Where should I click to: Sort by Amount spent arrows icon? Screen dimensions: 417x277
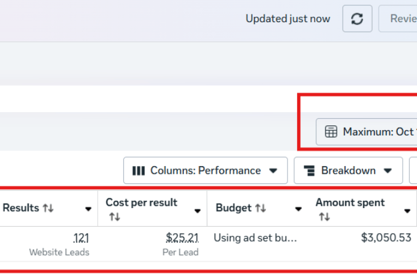pos(324,216)
